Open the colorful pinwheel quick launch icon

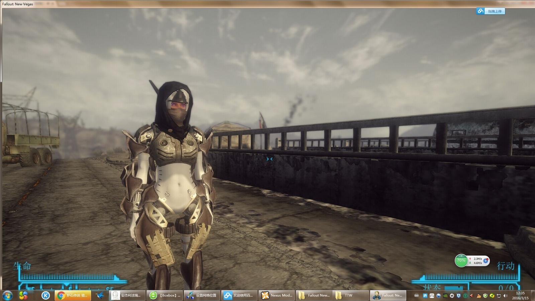[23, 295]
